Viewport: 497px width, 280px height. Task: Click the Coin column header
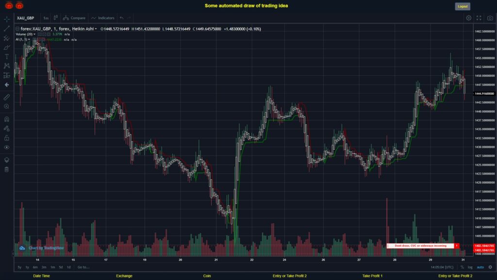click(207, 276)
